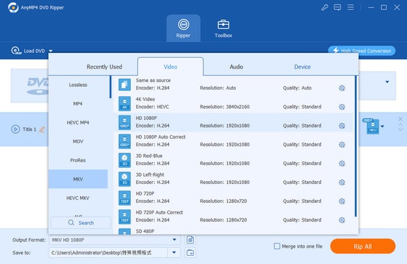This screenshot has width=407, height=264.
Task: Open the Ripper tab
Action: coord(183,28)
